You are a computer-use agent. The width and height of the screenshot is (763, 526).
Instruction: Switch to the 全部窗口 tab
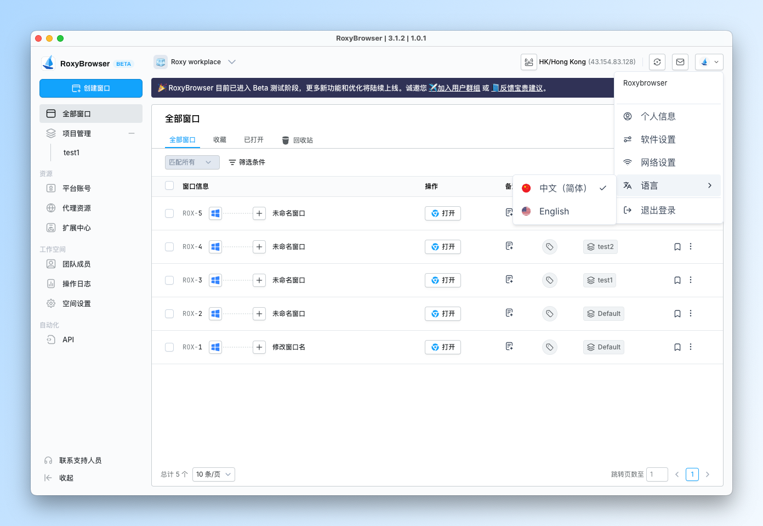(183, 140)
